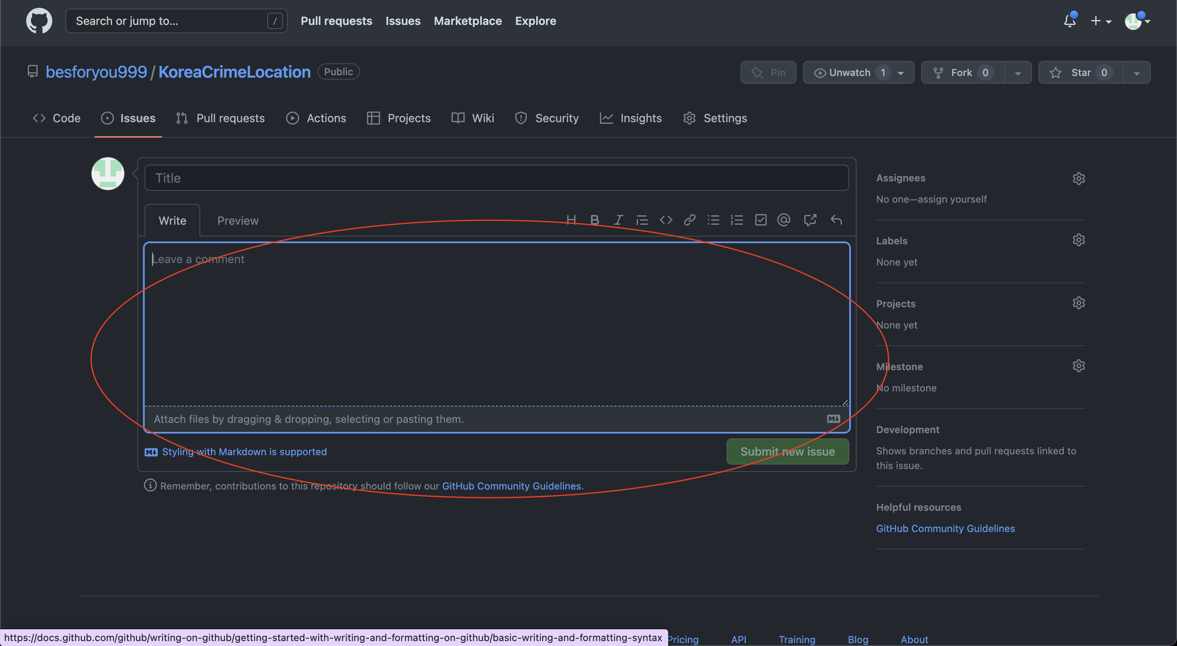This screenshot has height=646, width=1177.
Task: Open the Star lists dropdown arrow
Action: (x=1136, y=73)
